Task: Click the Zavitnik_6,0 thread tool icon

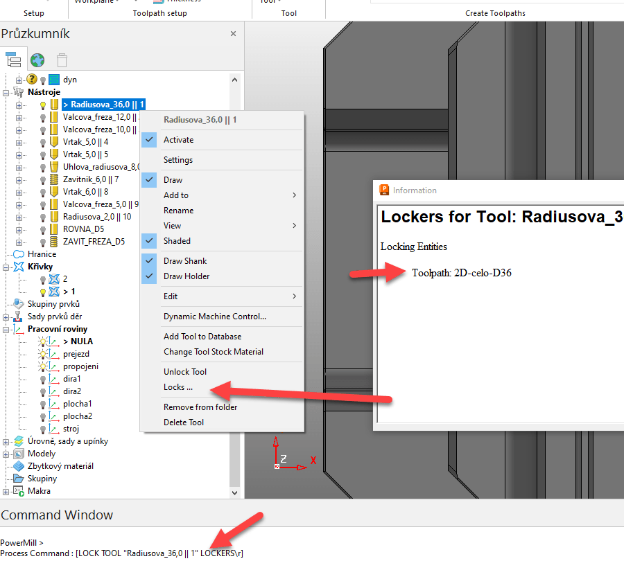Action: 53,179
